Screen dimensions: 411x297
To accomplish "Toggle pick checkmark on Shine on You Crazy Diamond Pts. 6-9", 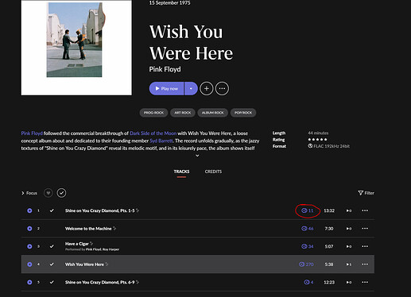I will (52, 282).
